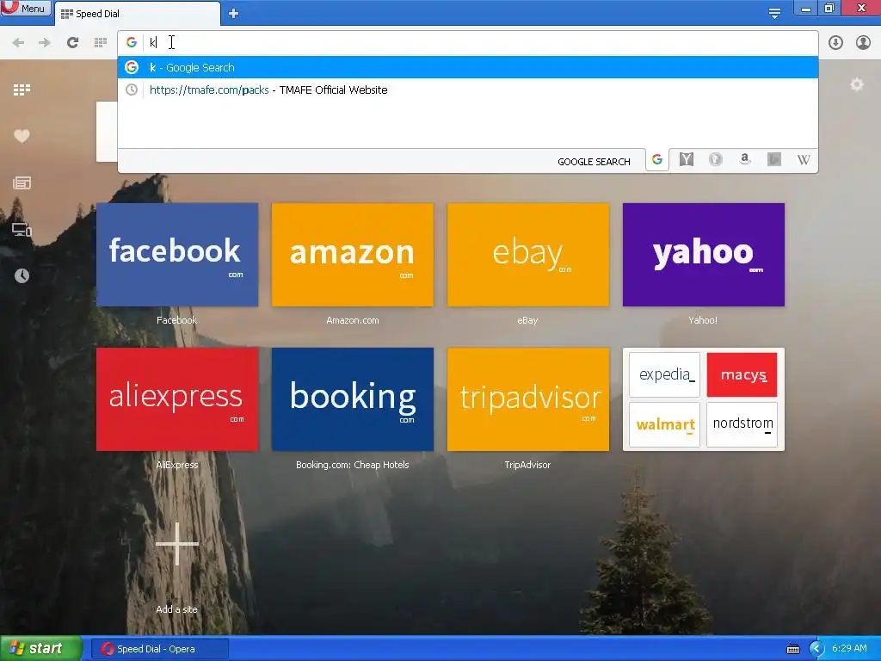Expand hidden tray icons arrow

[x=816, y=649]
